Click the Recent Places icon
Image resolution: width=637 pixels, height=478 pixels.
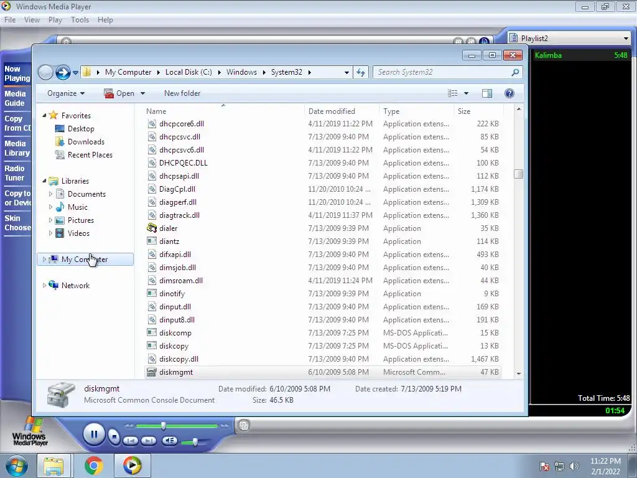60,155
